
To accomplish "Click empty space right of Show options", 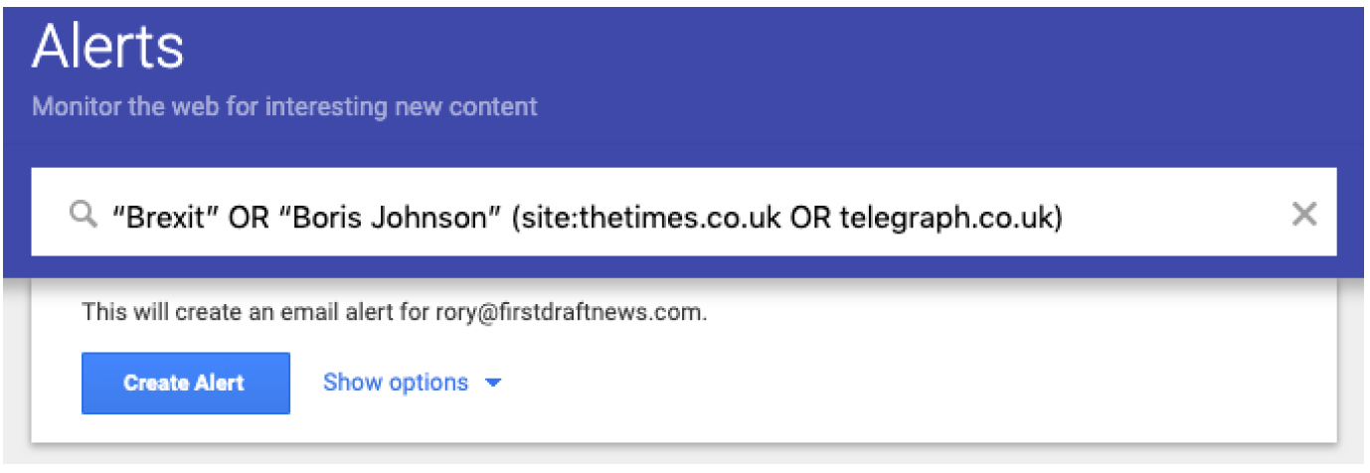I will pyautogui.click(x=895, y=383).
